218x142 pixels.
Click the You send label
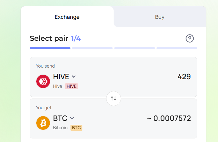coord(45,66)
